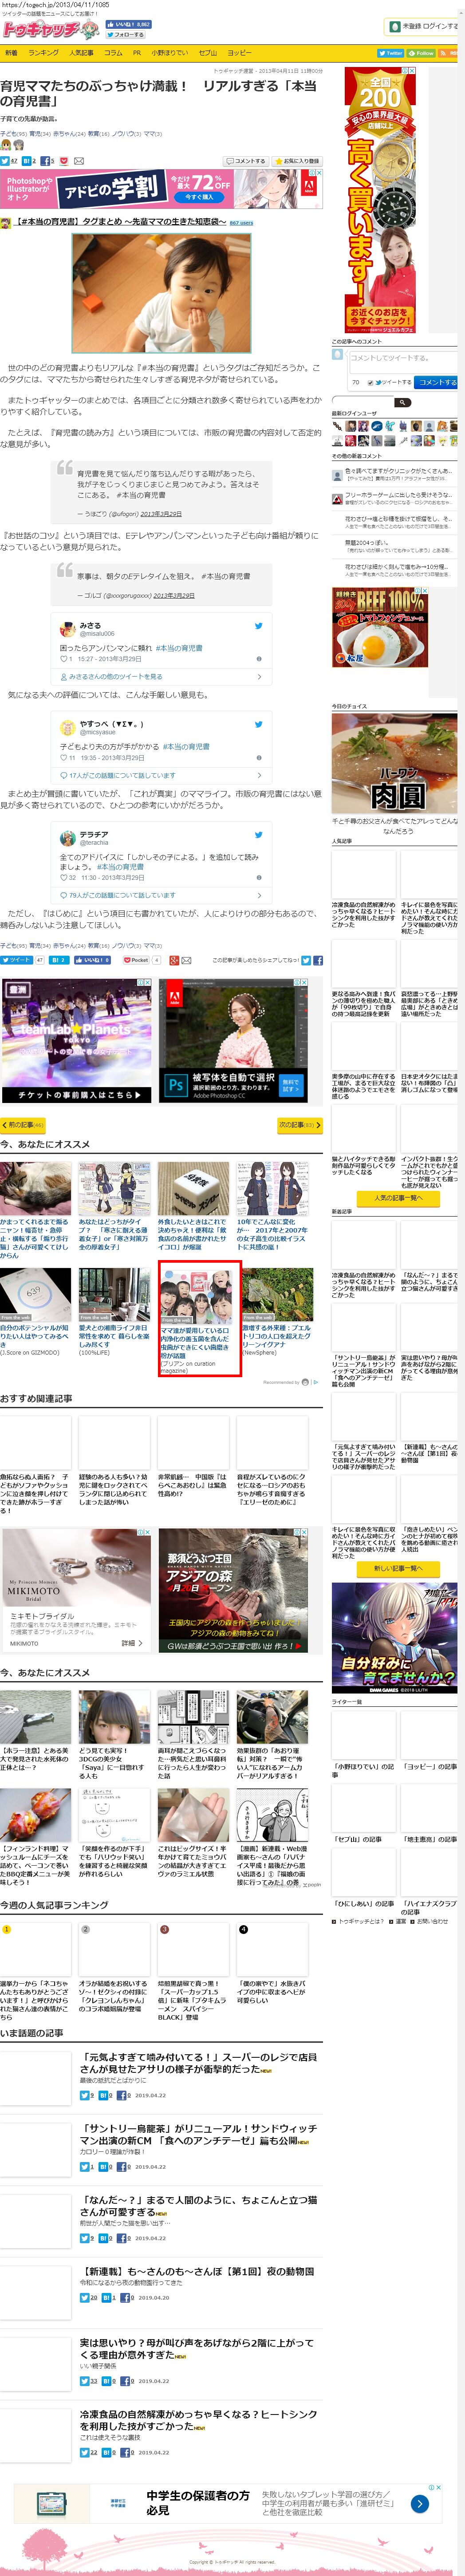Click the Pocket icon under the title

[64, 161]
